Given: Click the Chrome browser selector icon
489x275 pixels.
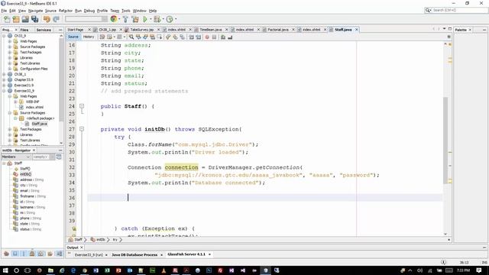Looking at the screenshot, I should [x=114, y=19].
